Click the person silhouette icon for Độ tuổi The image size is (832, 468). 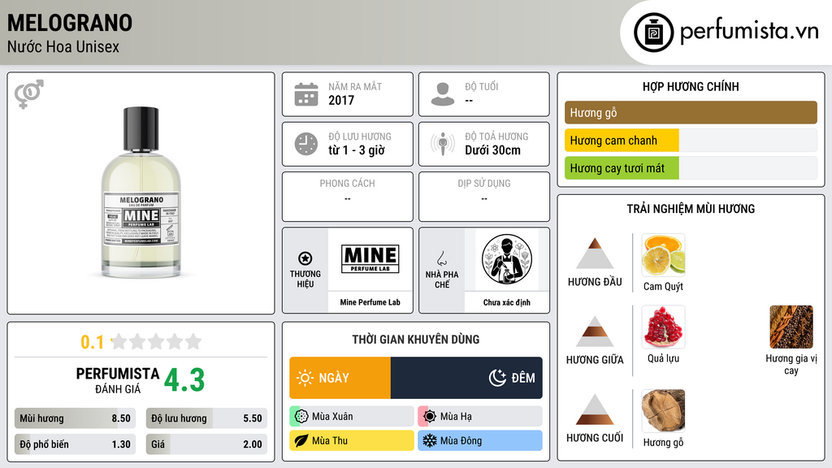[443, 94]
